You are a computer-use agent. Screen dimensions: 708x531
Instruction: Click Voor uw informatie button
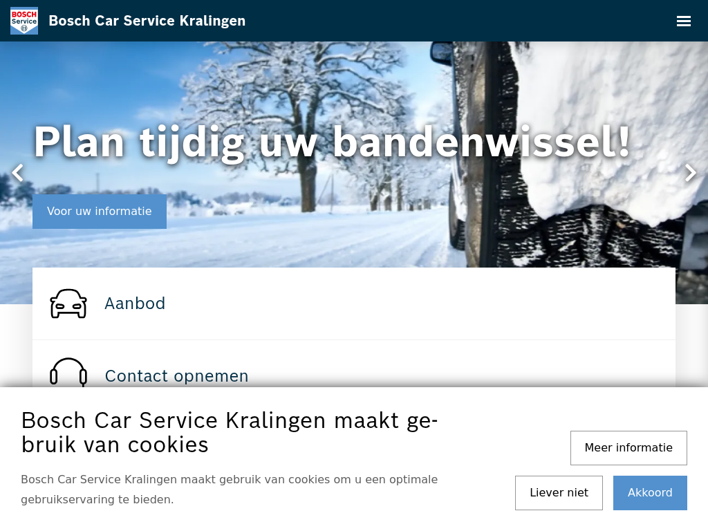[x=100, y=212]
